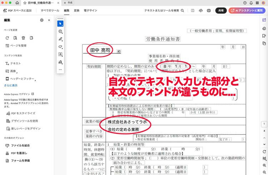Click the 共有 share button
268x175 pixels.
[x=220, y=11]
